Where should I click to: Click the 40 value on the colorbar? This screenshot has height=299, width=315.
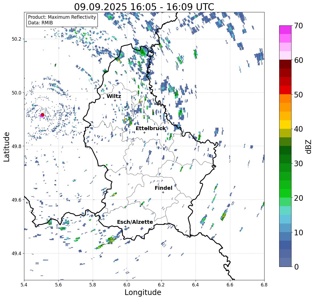[x=298, y=129]
